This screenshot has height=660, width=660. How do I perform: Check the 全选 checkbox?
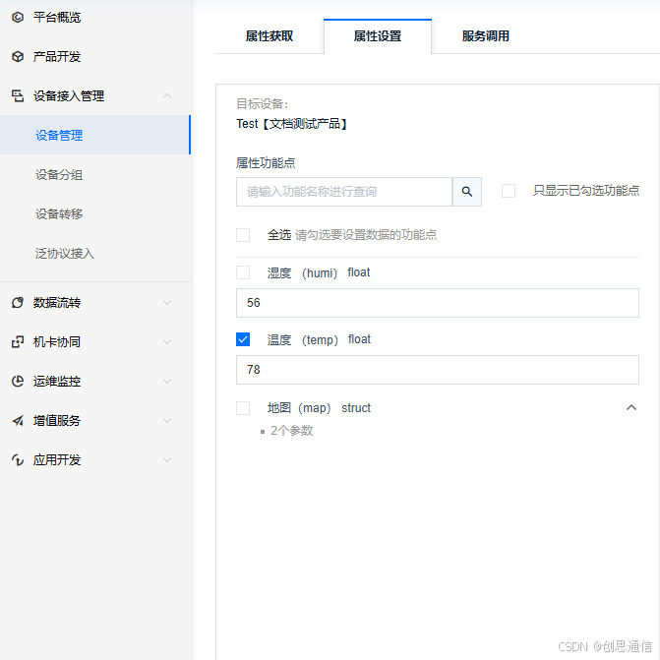pos(243,235)
